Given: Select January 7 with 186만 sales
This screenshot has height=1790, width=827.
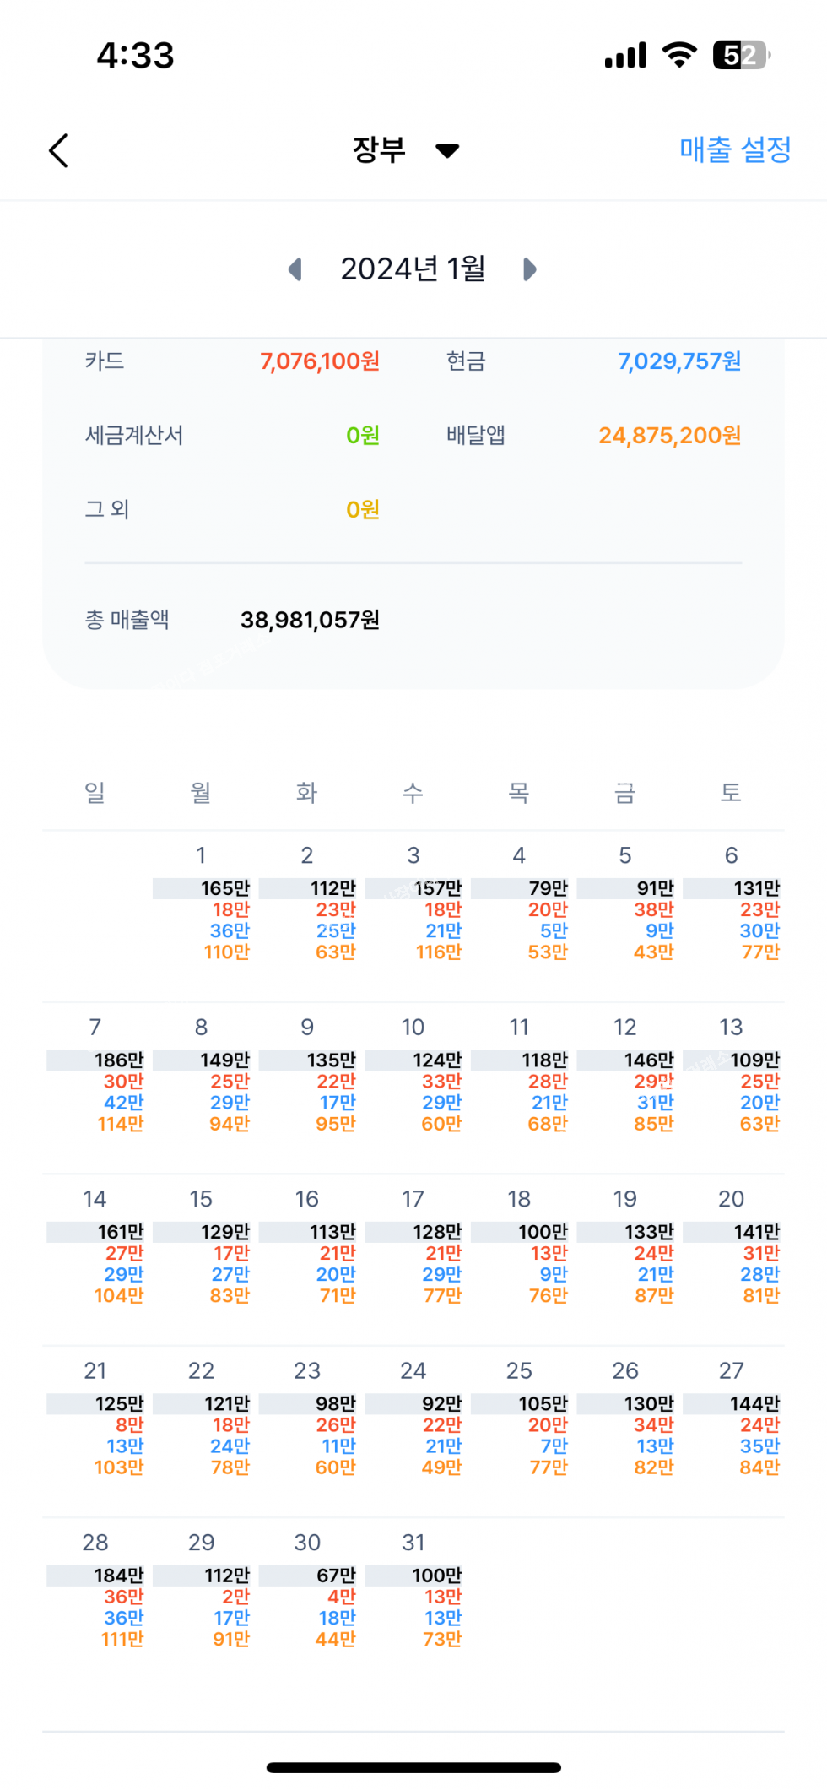Looking at the screenshot, I should [96, 1081].
